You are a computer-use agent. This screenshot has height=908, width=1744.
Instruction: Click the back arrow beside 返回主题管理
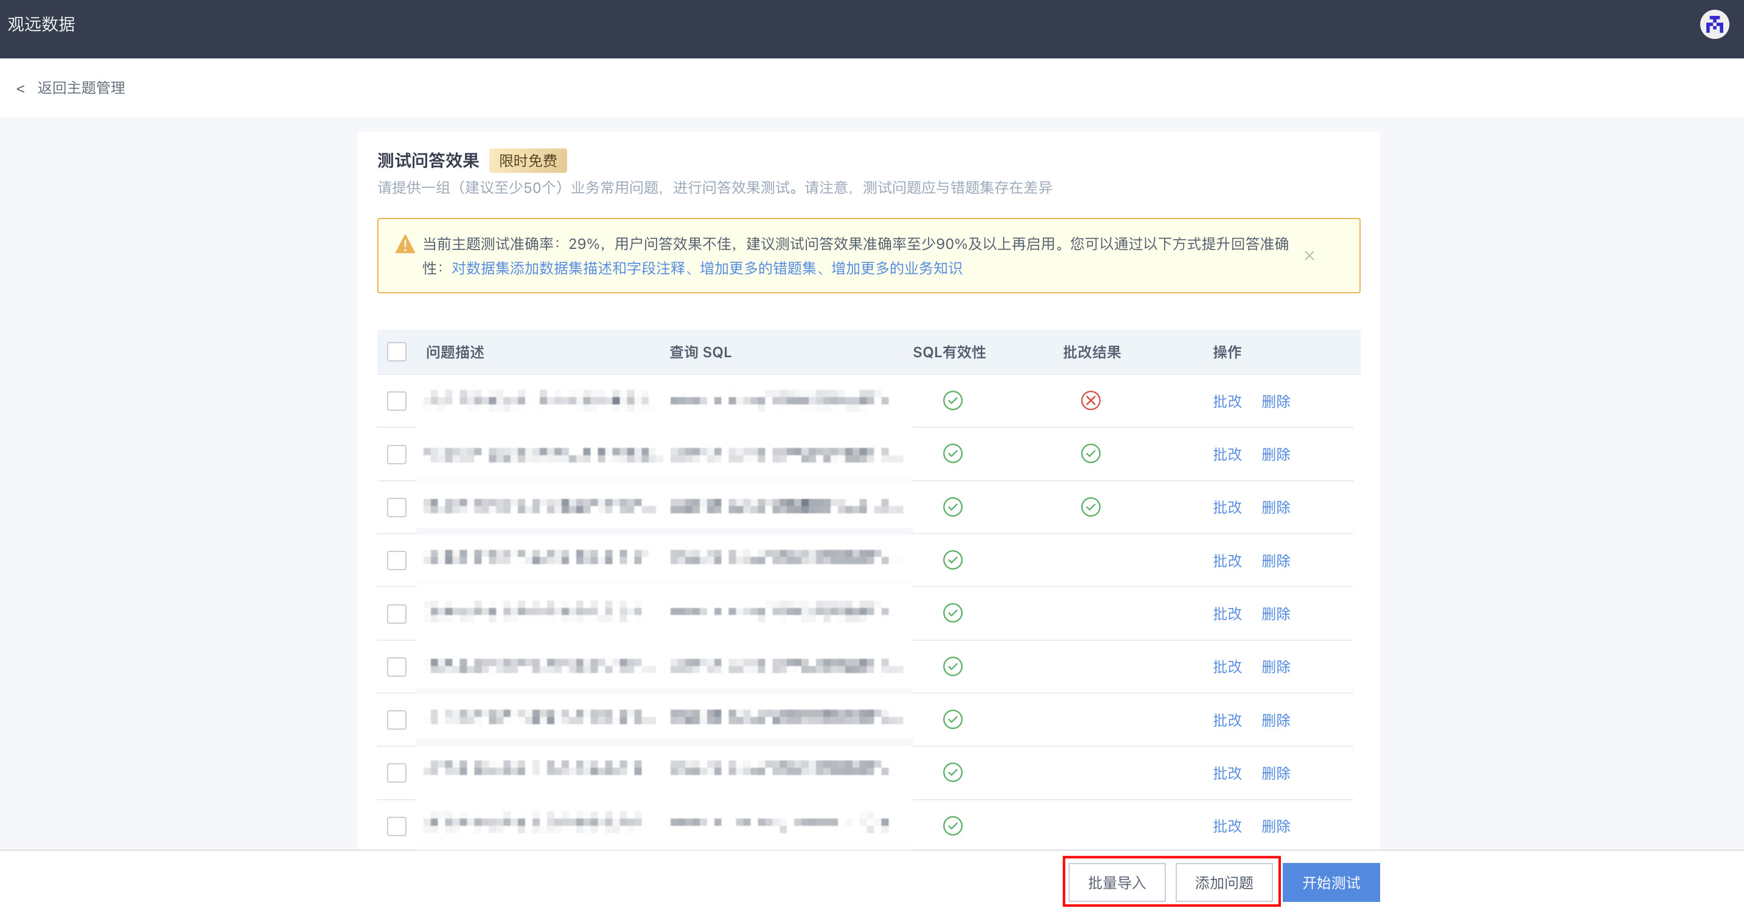pyautogui.click(x=20, y=89)
